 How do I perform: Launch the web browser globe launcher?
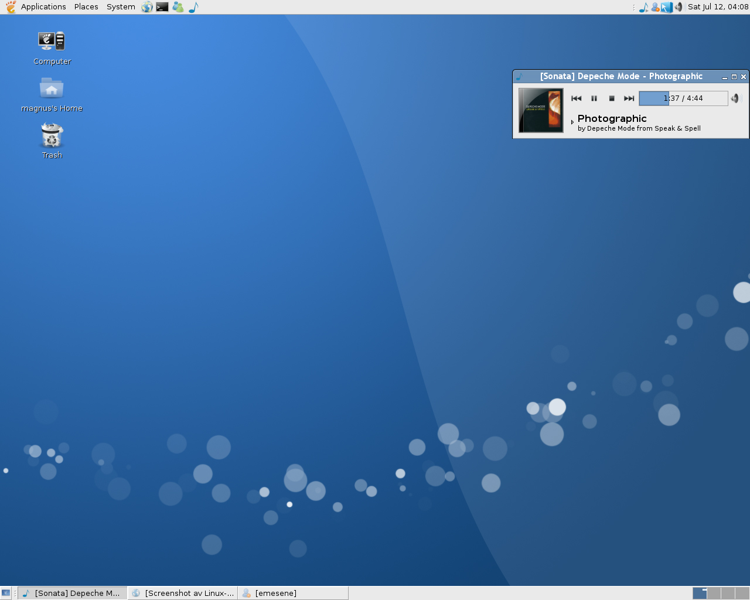click(x=147, y=7)
